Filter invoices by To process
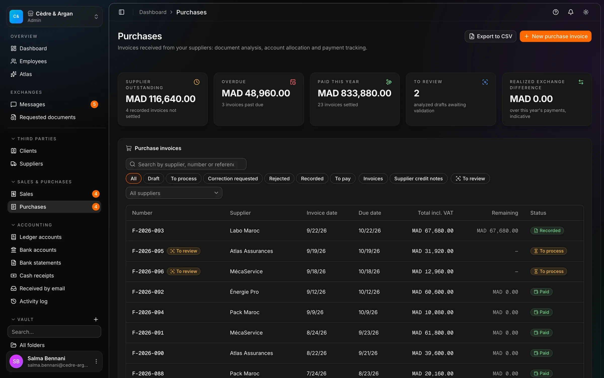The width and height of the screenshot is (604, 378). click(x=183, y=178)
